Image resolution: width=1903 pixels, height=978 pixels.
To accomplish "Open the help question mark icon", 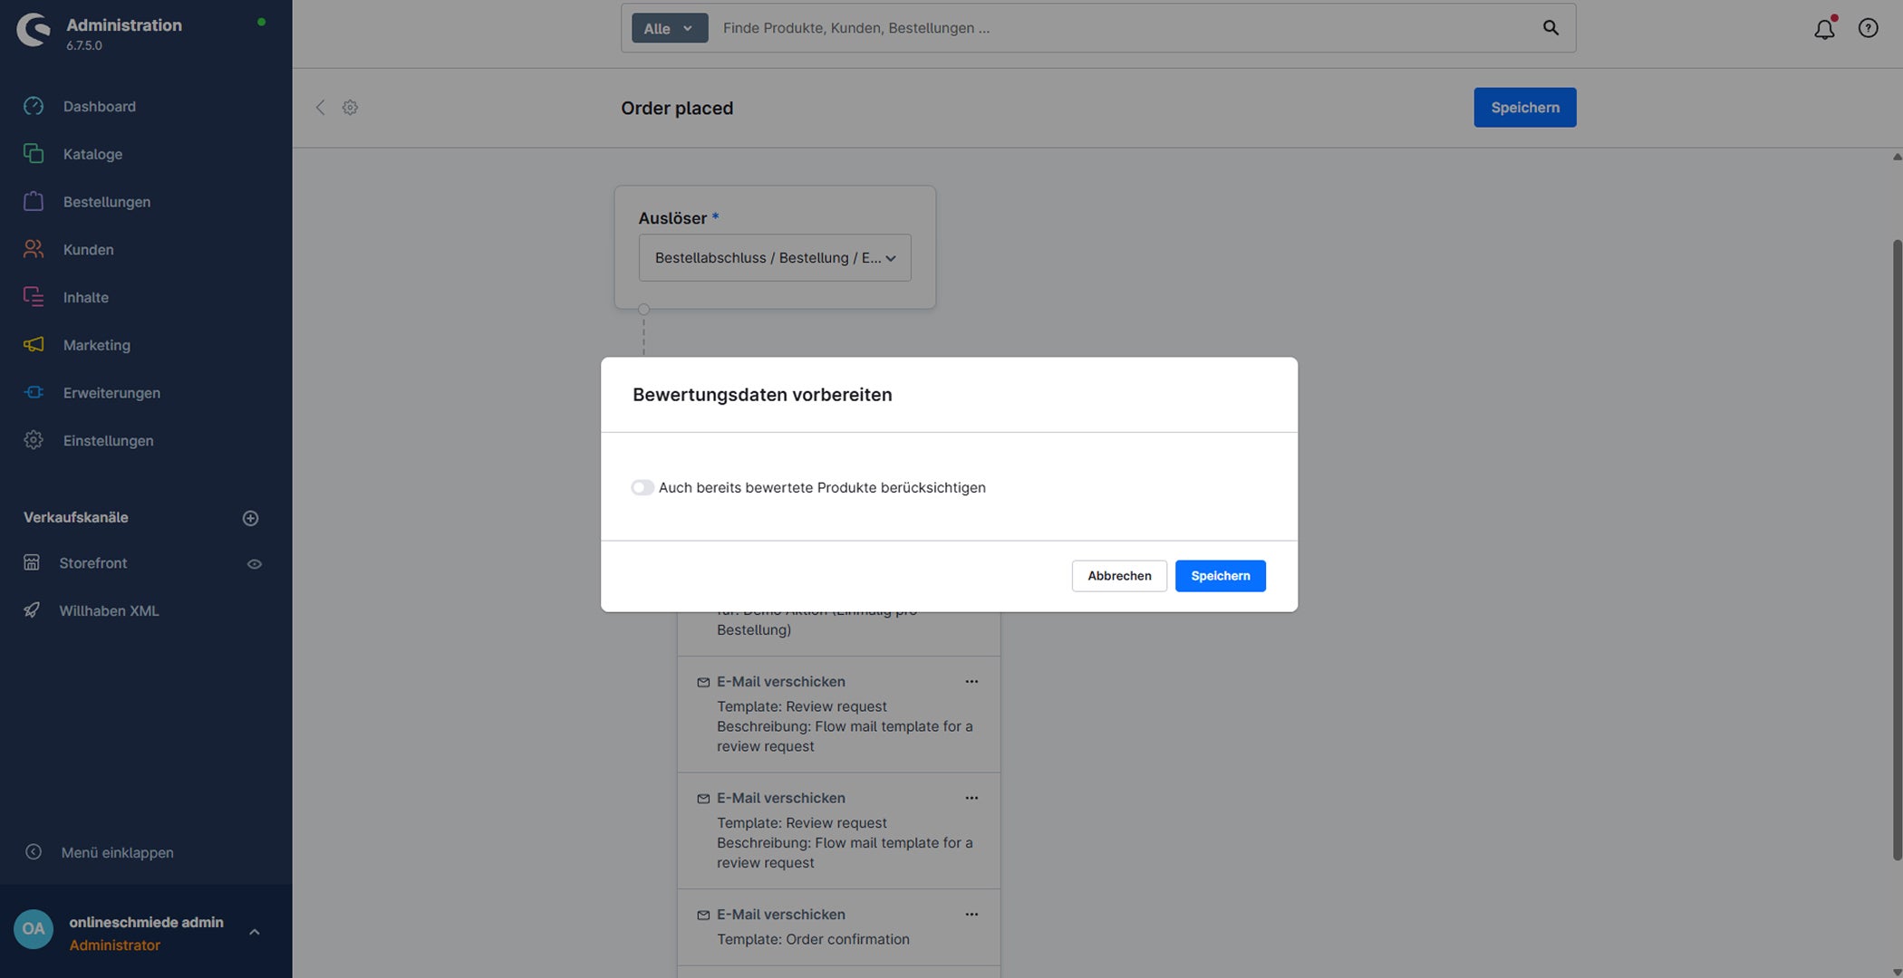I will pos(1868,28).
